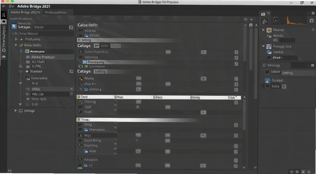Click the puzzle-gear icon beside the histogram

(x=312, y=21)
